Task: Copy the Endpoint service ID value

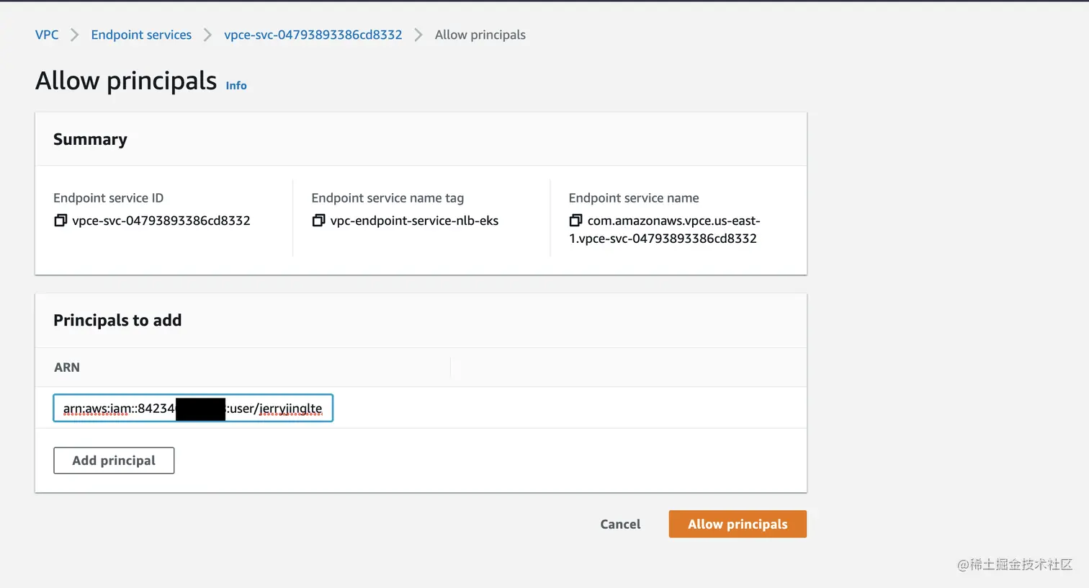Action: 60,220
